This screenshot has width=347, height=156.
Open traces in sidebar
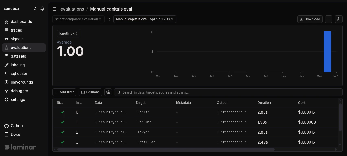24,30
